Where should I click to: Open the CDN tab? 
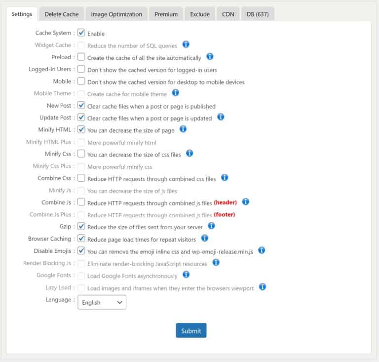(x=228, y=14)
